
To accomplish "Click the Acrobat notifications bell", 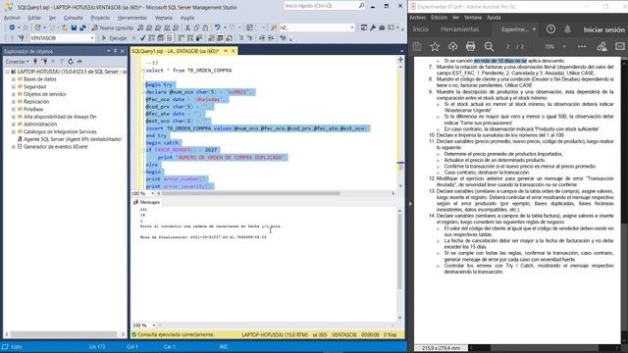I will tap(567, 29).
